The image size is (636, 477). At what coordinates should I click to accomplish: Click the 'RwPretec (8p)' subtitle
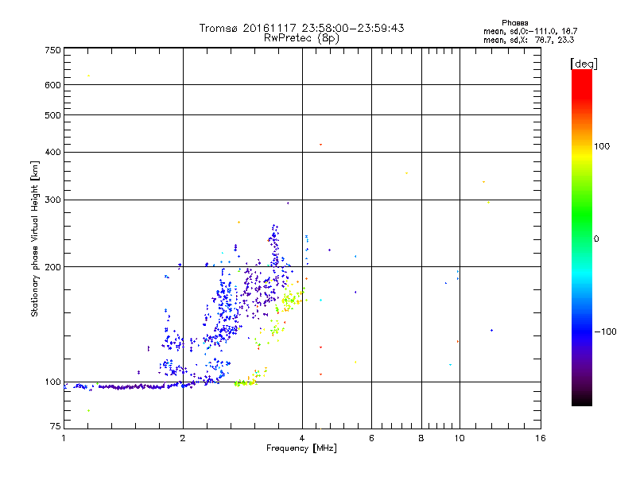pos(301,38)
